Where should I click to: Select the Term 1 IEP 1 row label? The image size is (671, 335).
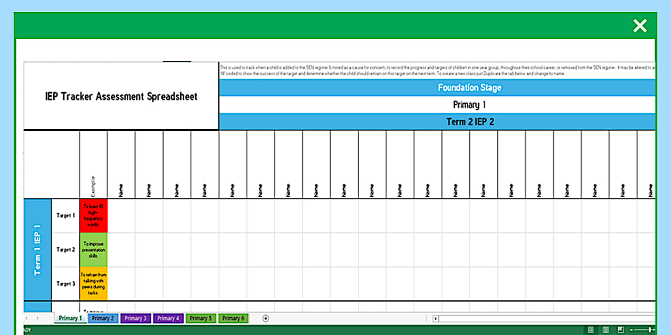[x=37, y=247]
